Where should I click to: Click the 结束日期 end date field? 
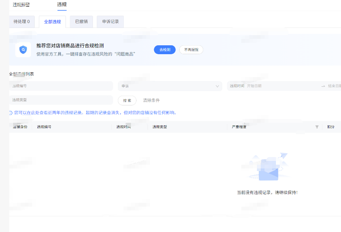[334, 86]
